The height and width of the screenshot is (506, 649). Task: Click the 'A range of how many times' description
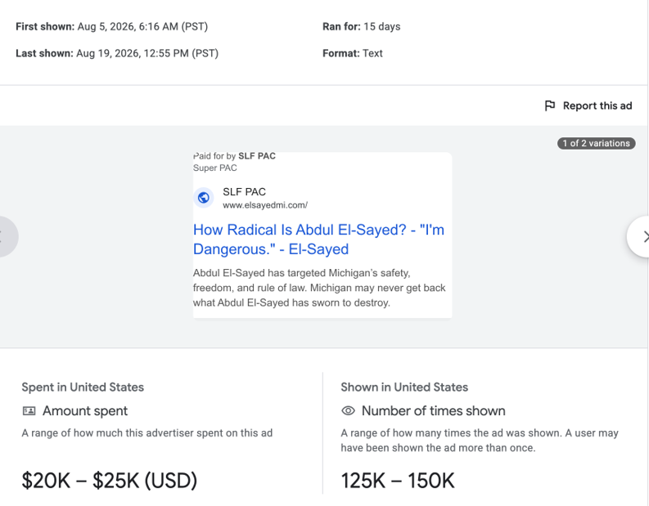click(x=480, y=441)
